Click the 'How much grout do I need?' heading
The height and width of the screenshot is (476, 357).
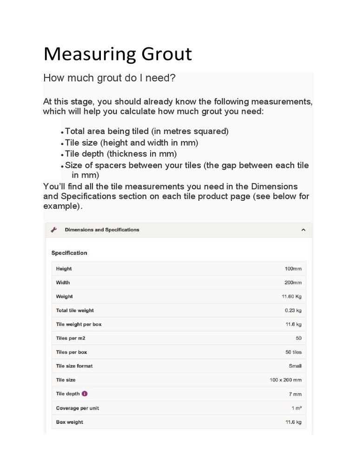click(109, 78)
